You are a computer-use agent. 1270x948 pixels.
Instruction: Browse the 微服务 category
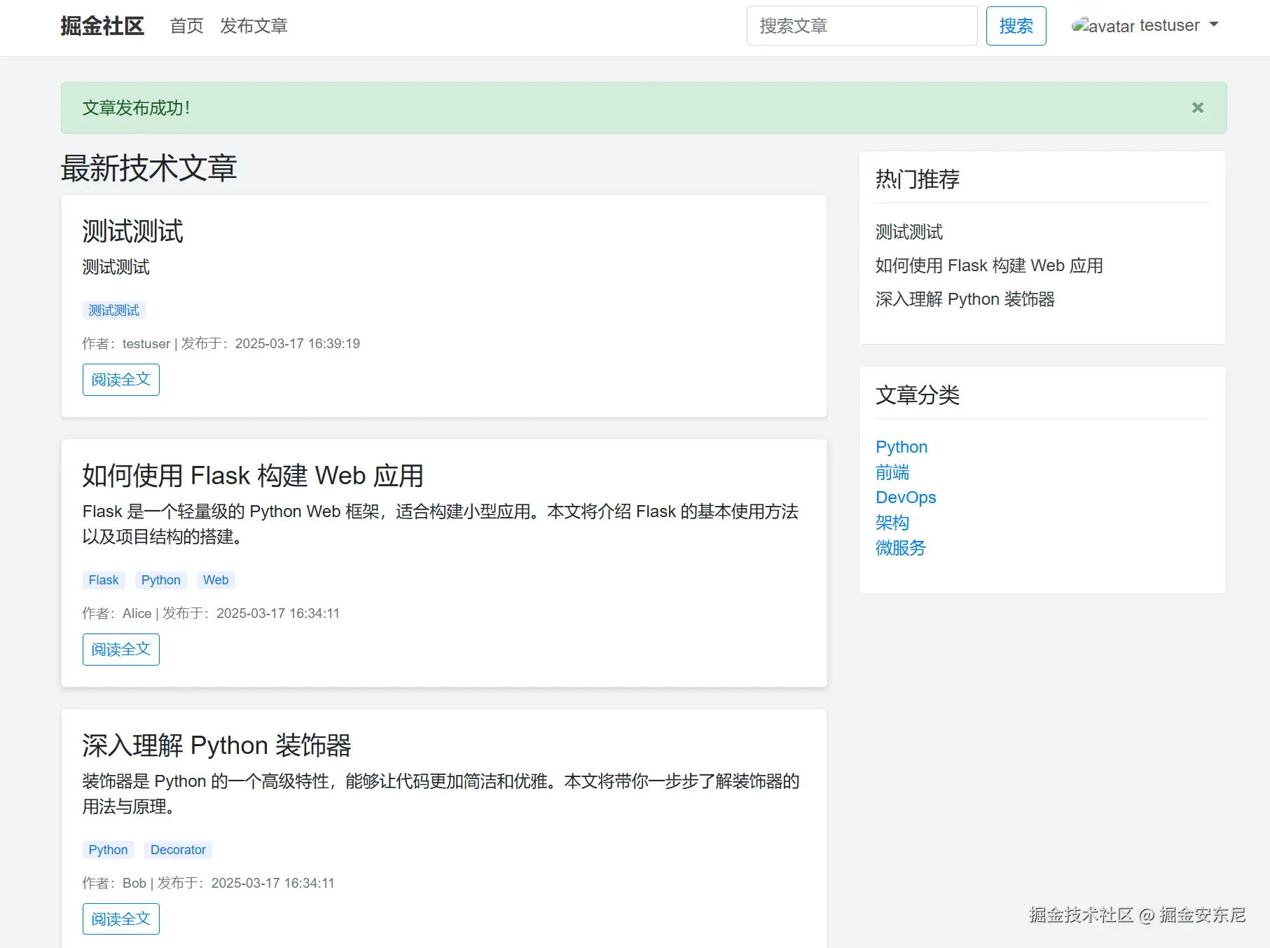[x=901, y=548]
